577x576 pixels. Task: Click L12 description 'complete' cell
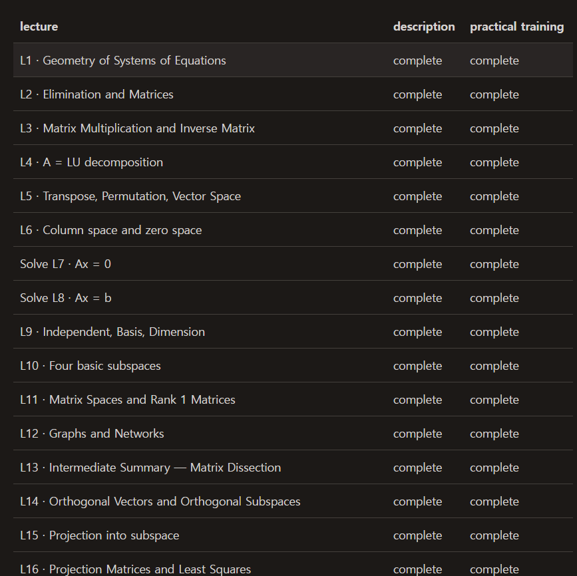point(417,433)
